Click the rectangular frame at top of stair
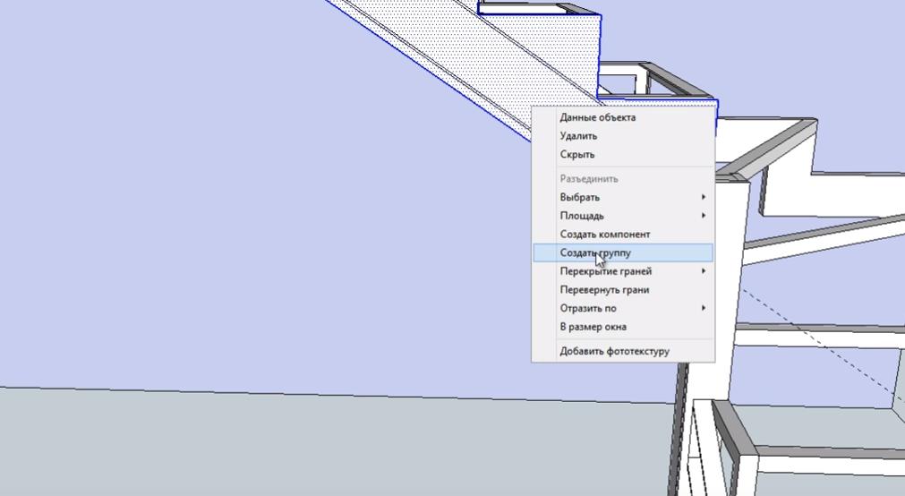 pyautogui.click(x=537, y=10)
